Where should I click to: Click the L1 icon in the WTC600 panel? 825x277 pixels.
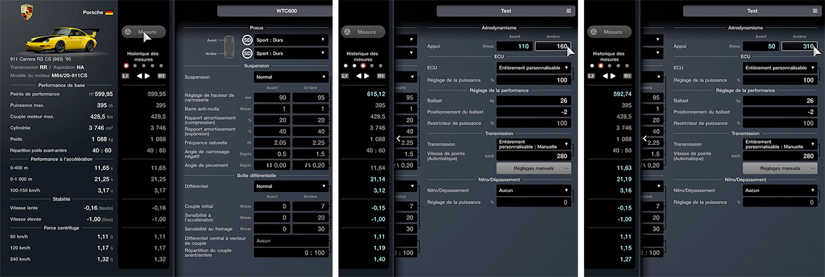pyautogui.click(x=126, y=76)
